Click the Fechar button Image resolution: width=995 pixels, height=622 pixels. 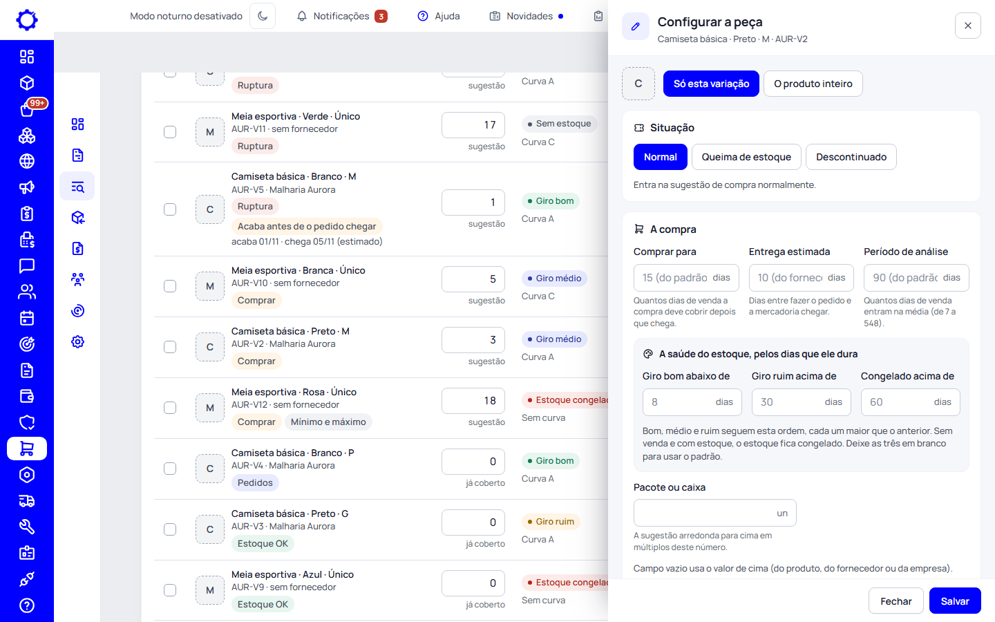coord(896,601)
